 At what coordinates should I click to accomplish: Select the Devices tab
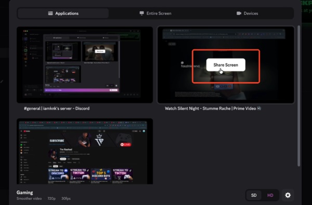click(247, 13)
